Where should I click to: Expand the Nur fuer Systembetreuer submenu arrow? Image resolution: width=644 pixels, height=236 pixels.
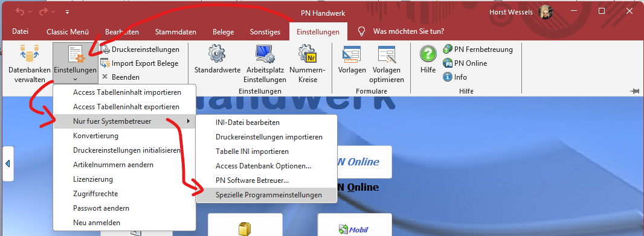(x=188, y=121)
